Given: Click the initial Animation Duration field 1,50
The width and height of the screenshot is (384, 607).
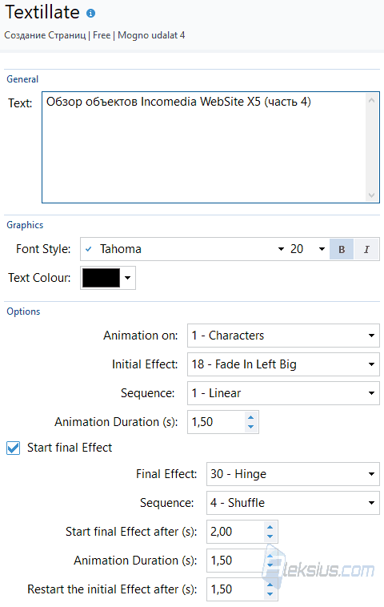Looking at the screenshot, I should pyautogui.click(x=217, y=422).
